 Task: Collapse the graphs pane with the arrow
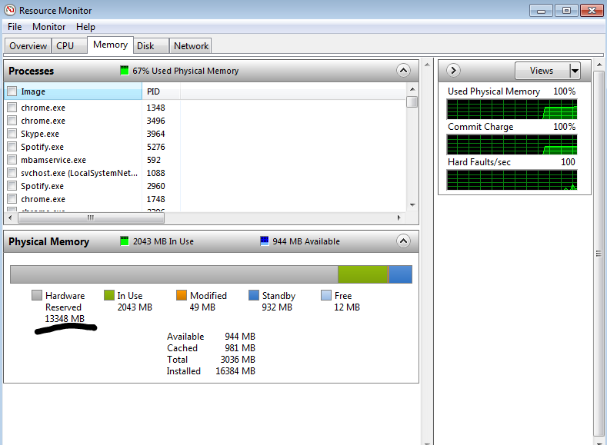point(453,71)
